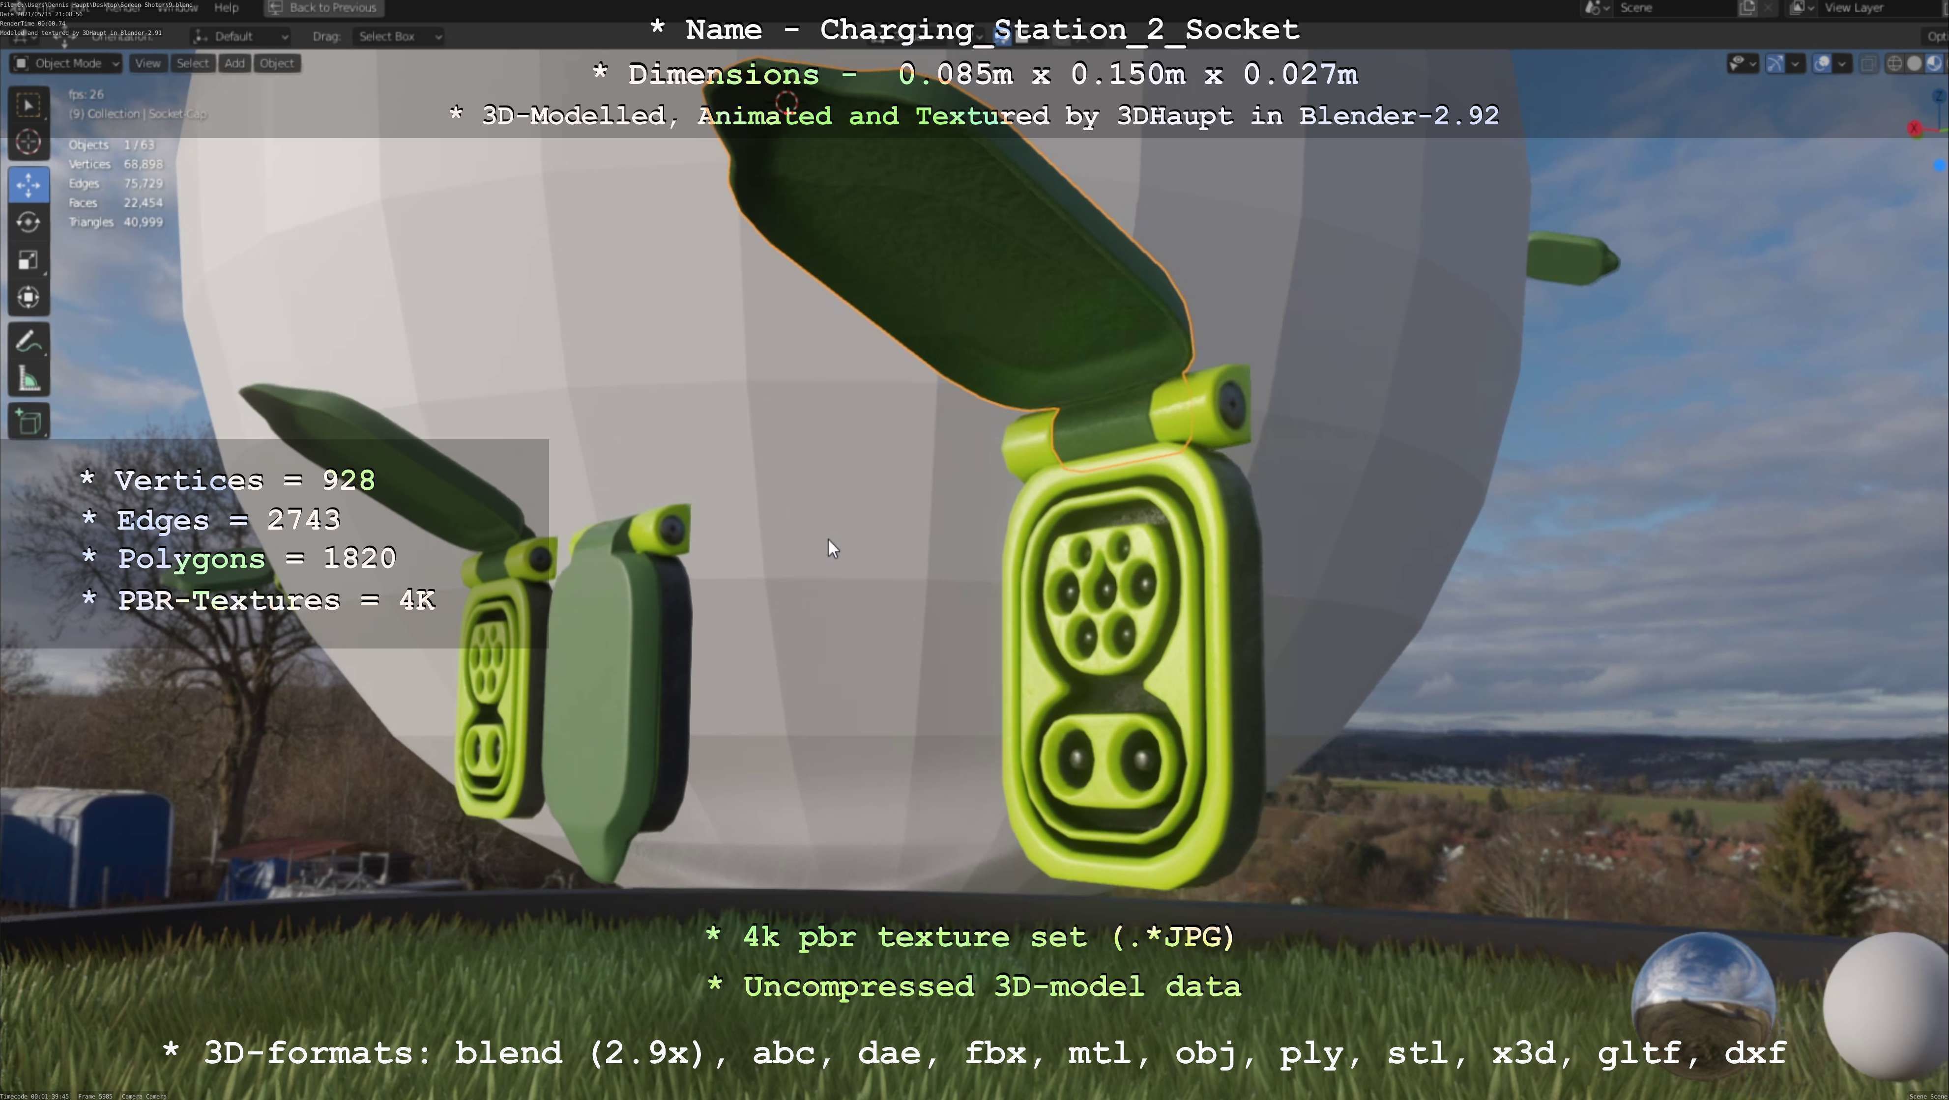
Task: Open the Default transform orientation dropdown
Action: (240, 36)
